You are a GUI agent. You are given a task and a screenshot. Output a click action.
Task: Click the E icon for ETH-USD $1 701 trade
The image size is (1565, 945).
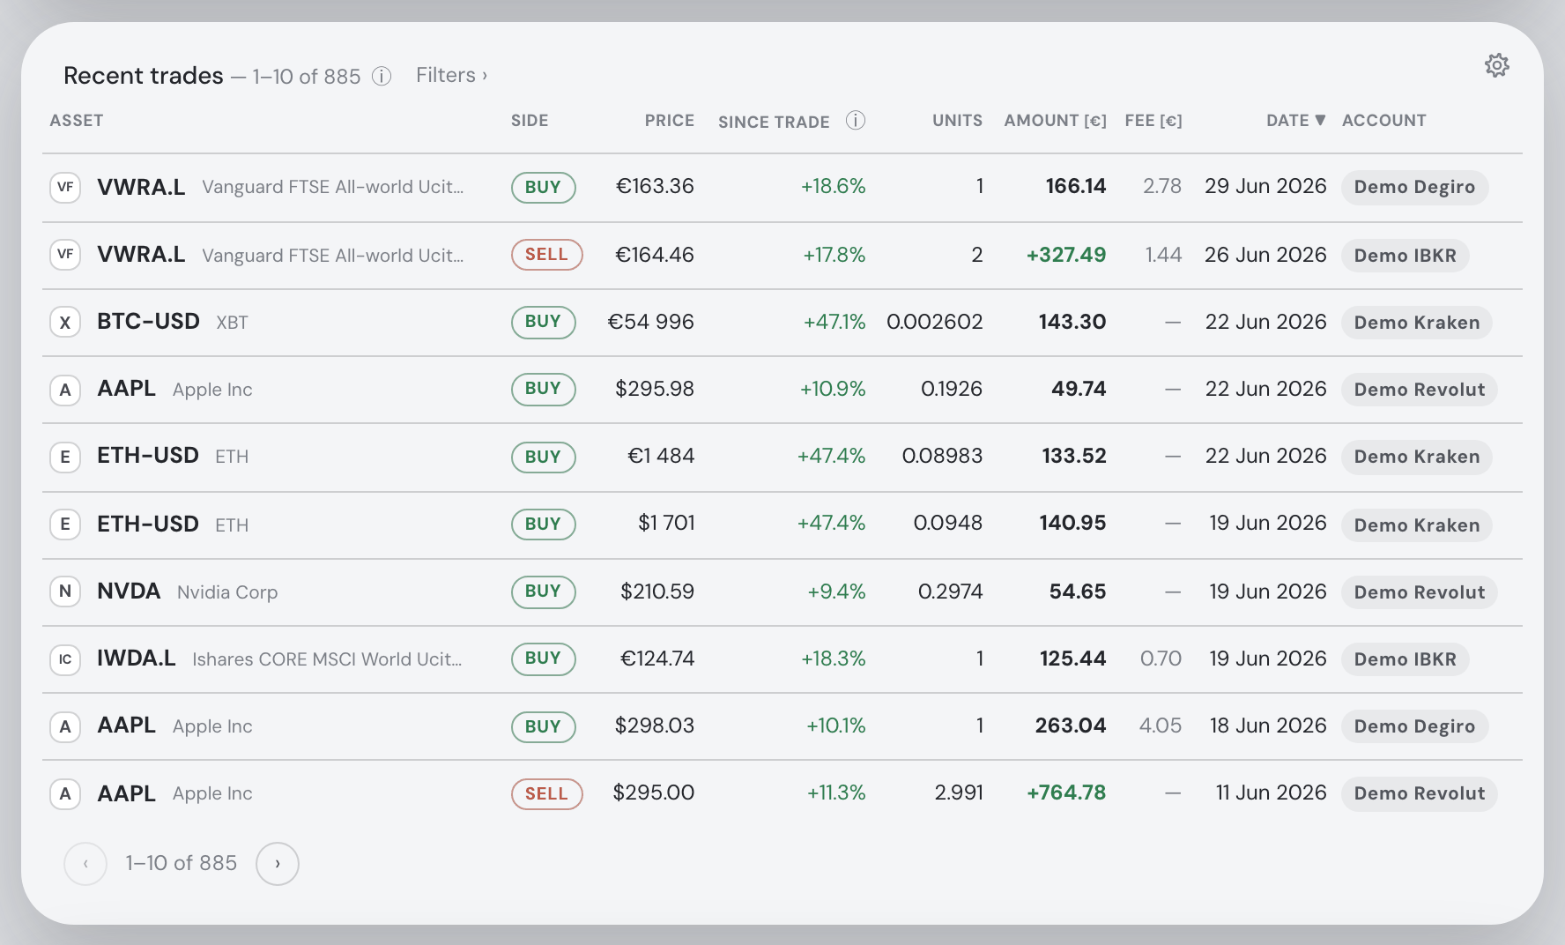click(65, 525)
